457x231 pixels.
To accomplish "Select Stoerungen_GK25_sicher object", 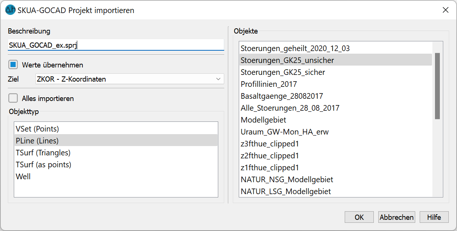I will coord(336,72).
